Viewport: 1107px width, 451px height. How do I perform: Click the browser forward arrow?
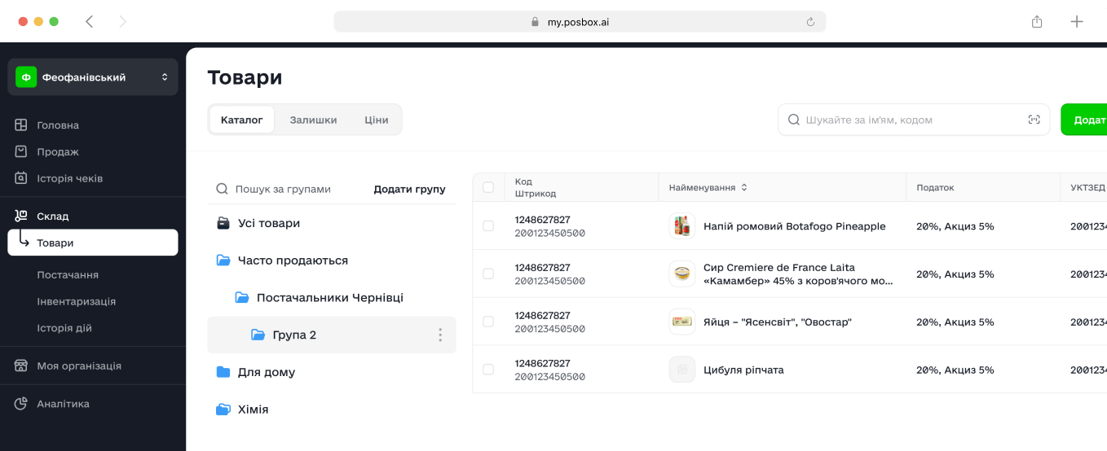pyautogui.click(x=122, y=22)
